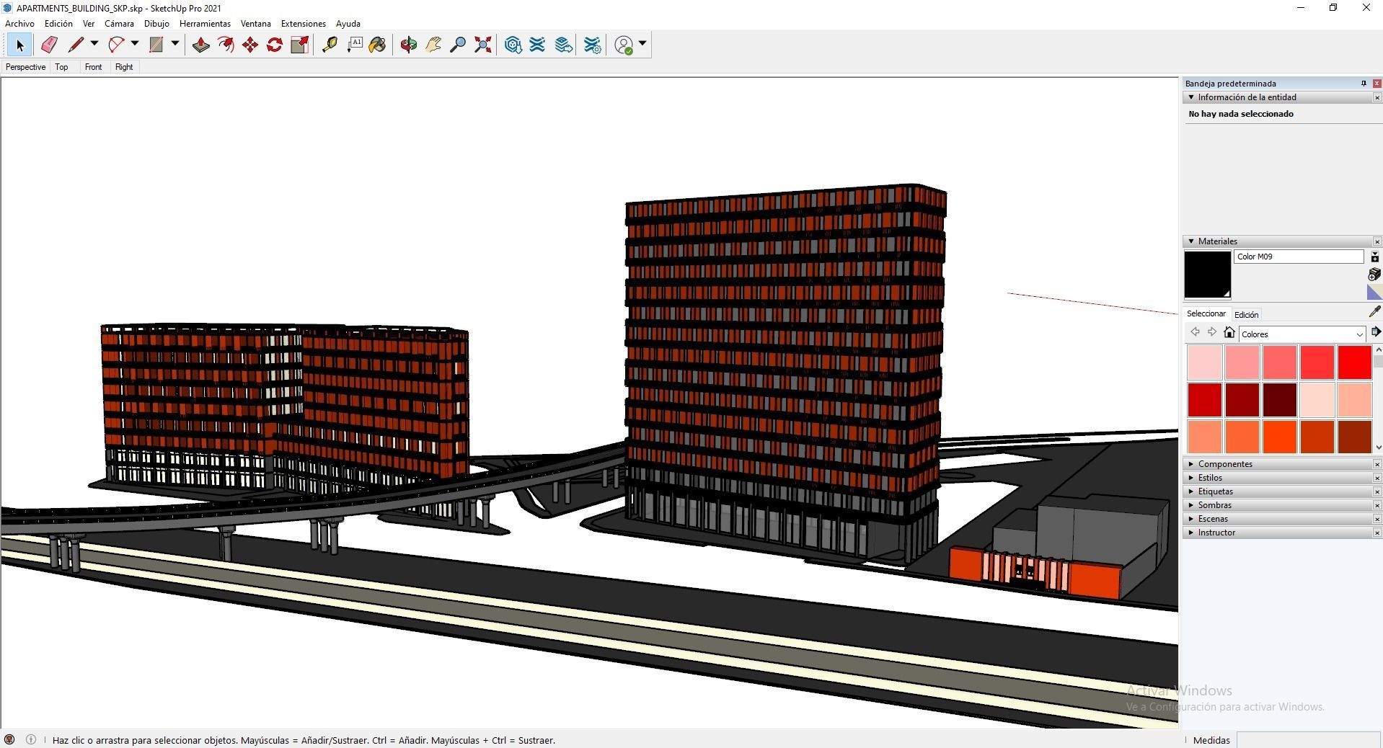Screen dimensions: 1383x748
Task: Click the material name field Color M09
Action: 1298,257
